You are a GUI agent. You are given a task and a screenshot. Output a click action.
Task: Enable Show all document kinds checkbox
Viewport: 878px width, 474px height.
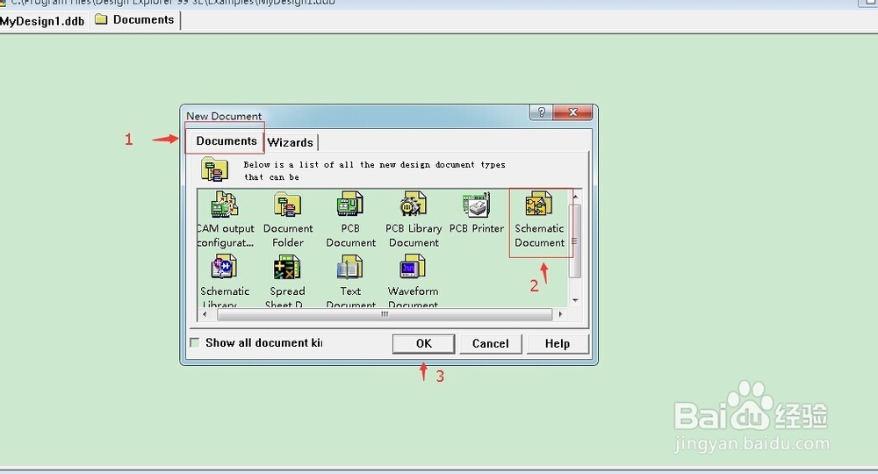[x=195, y=342]
